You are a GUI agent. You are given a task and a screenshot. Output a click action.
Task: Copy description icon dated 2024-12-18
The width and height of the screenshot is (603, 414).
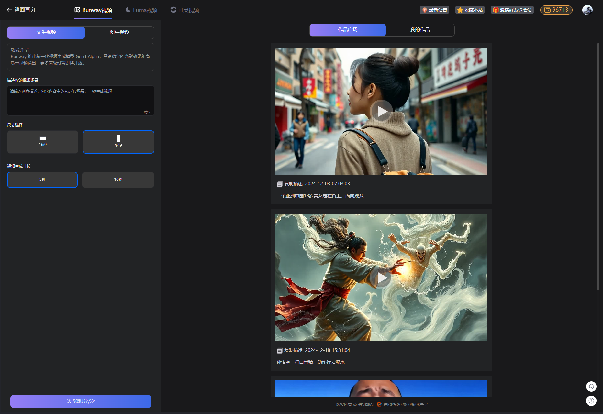point(280,351)
